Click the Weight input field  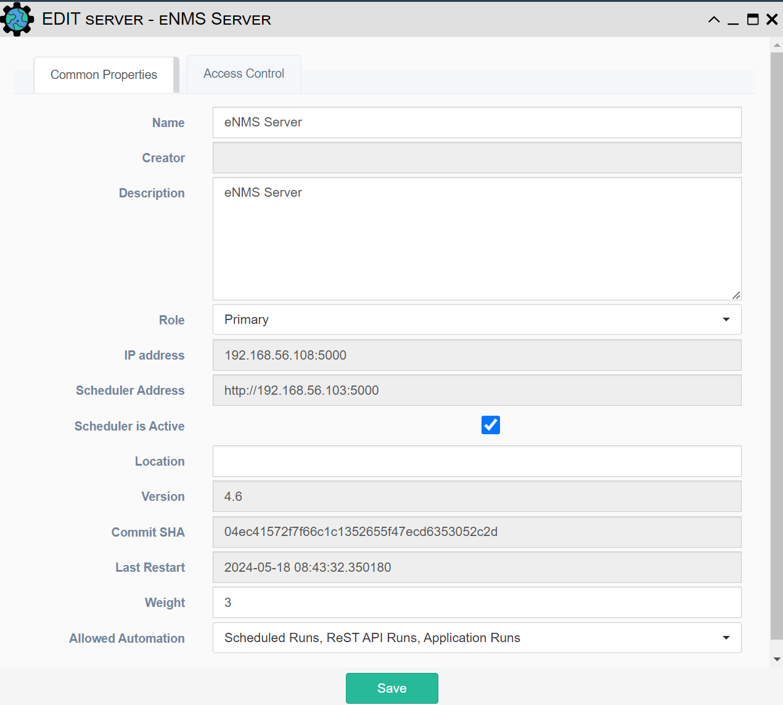477,603
